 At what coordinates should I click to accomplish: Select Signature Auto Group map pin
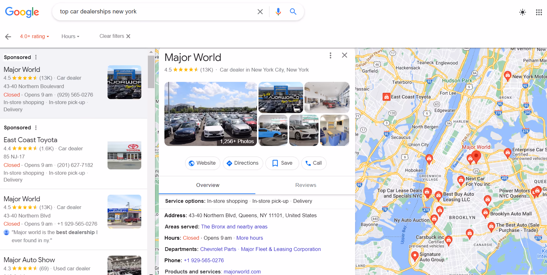point(415,256)
